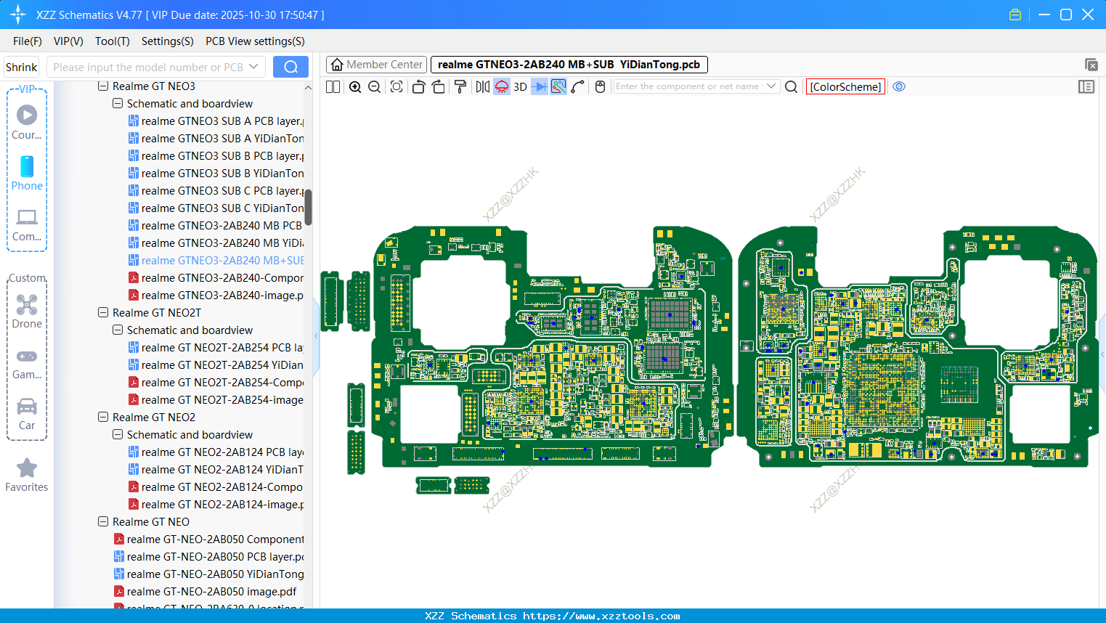Switch to the Member Center tab
Image resolution: width=1106 pixels, height=623 pixels.
click(x=376, y=65)
